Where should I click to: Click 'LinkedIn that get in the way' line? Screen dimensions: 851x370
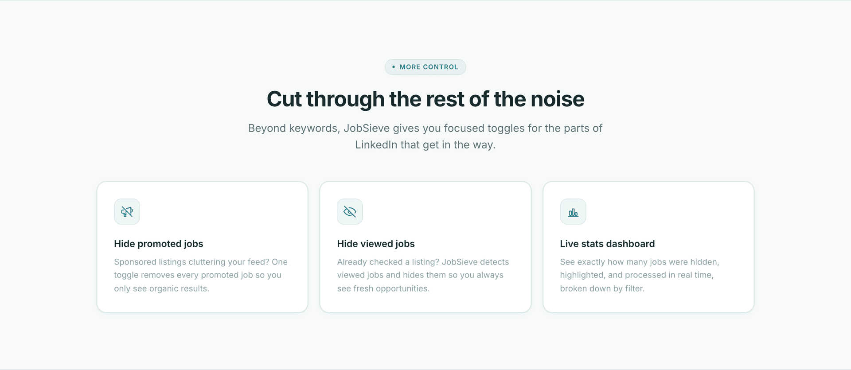tap(425, 145)
